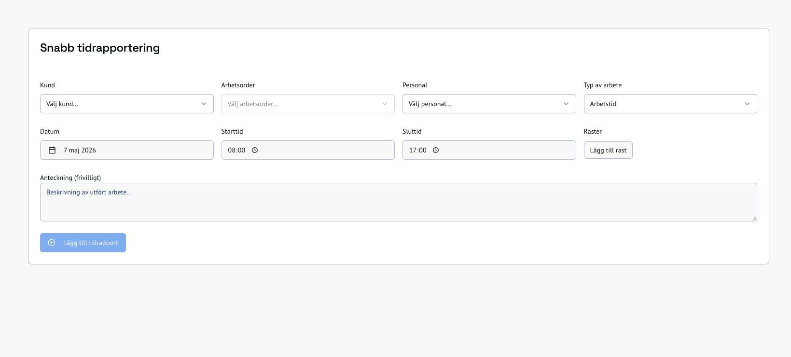The image size is (791, 357).
Task: Click the Raster label
Action: pyautogui.click(x=593, y=131)
